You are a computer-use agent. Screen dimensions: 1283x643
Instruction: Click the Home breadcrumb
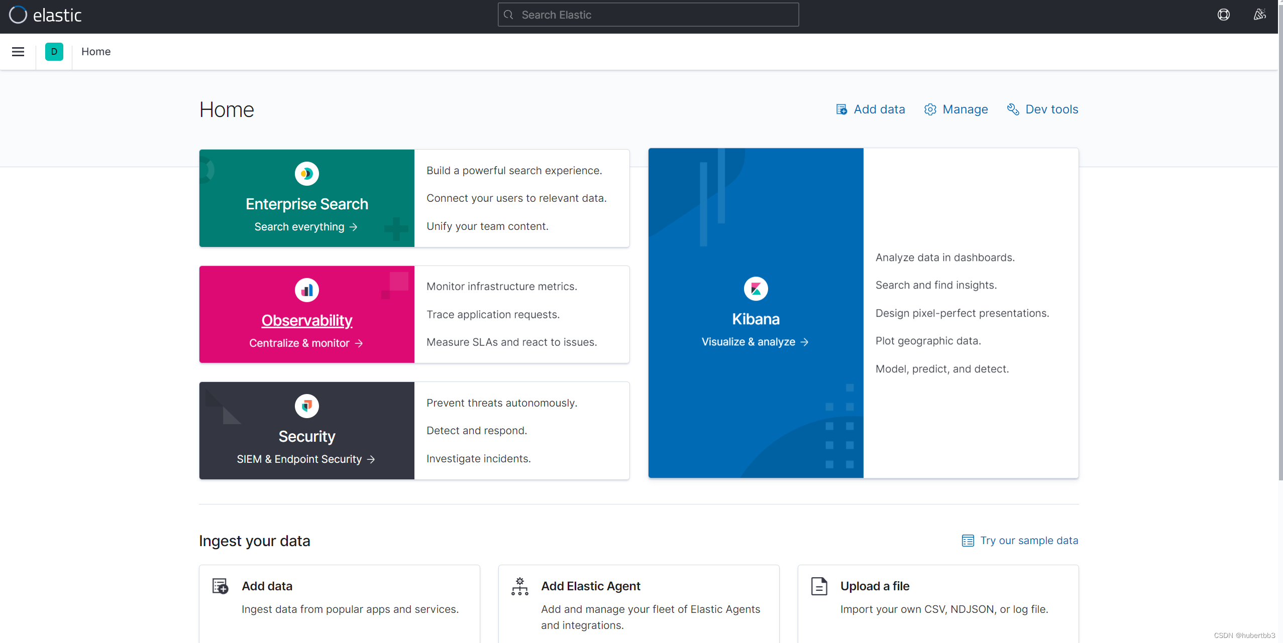(x=96, y=52)
